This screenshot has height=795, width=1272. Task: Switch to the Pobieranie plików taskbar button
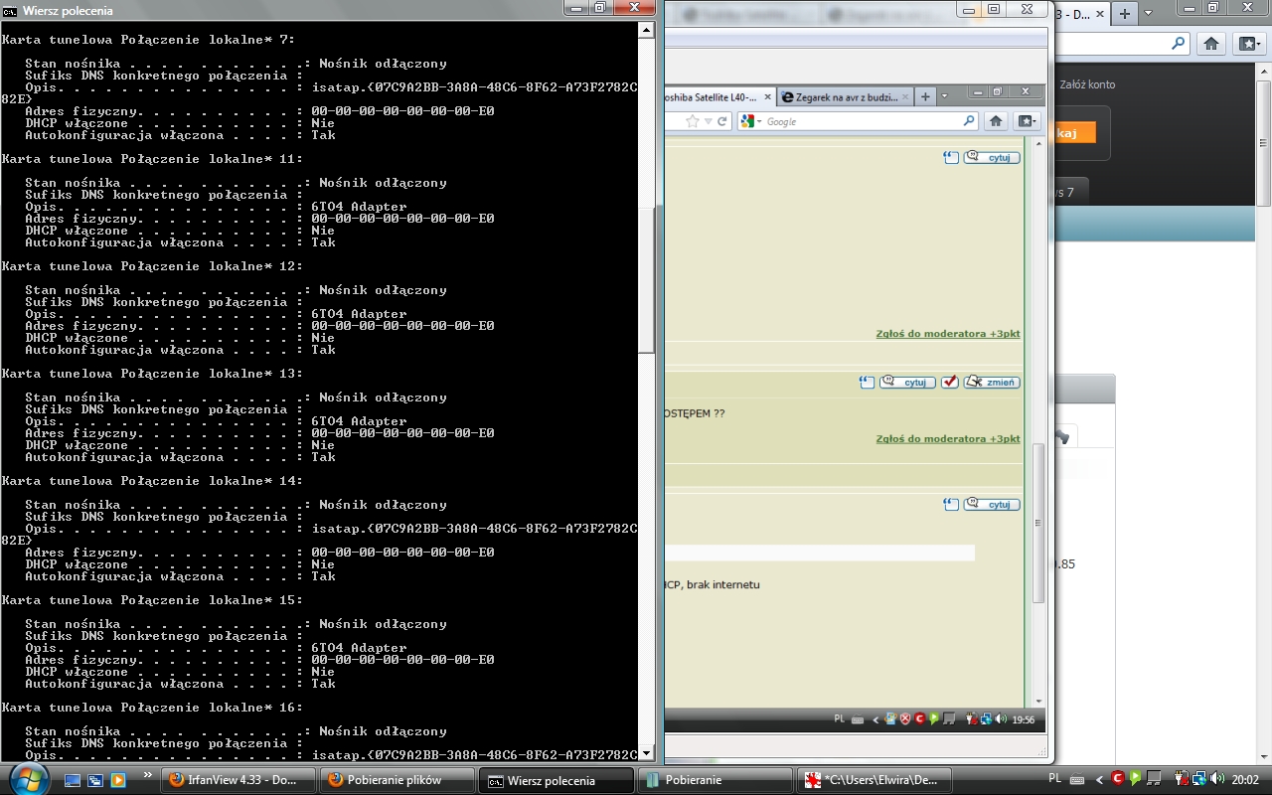(x=397, y=780)
